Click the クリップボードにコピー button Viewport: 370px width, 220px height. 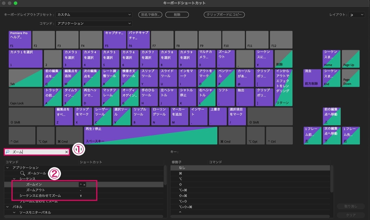224,14
